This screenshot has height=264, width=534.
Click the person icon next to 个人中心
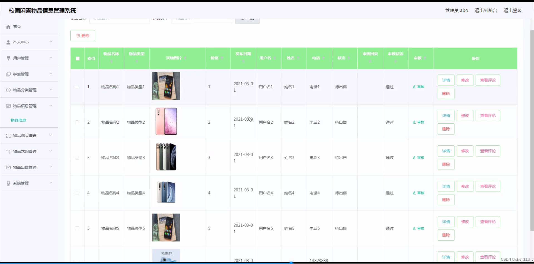click(8, 42)
